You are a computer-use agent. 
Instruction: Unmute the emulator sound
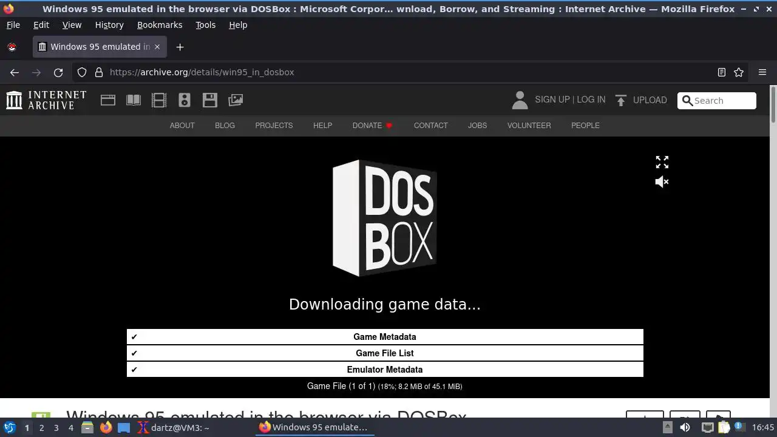pyautogui.click(x=662, y=181)
